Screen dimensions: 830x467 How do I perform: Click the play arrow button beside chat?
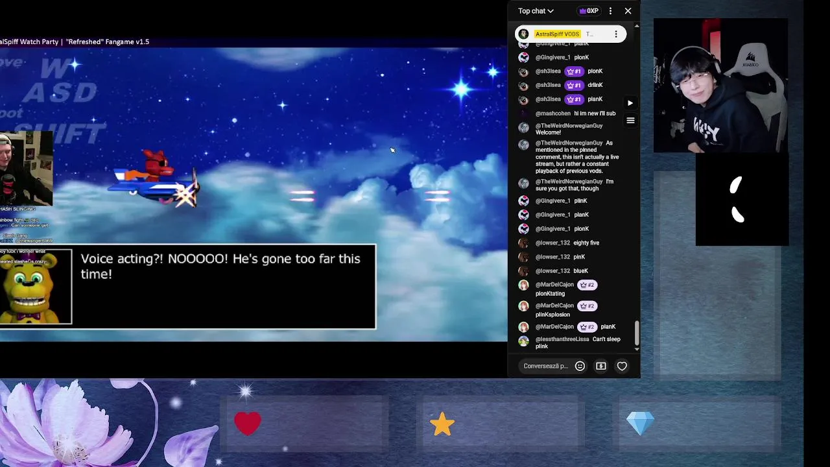(x=630, y=102)
